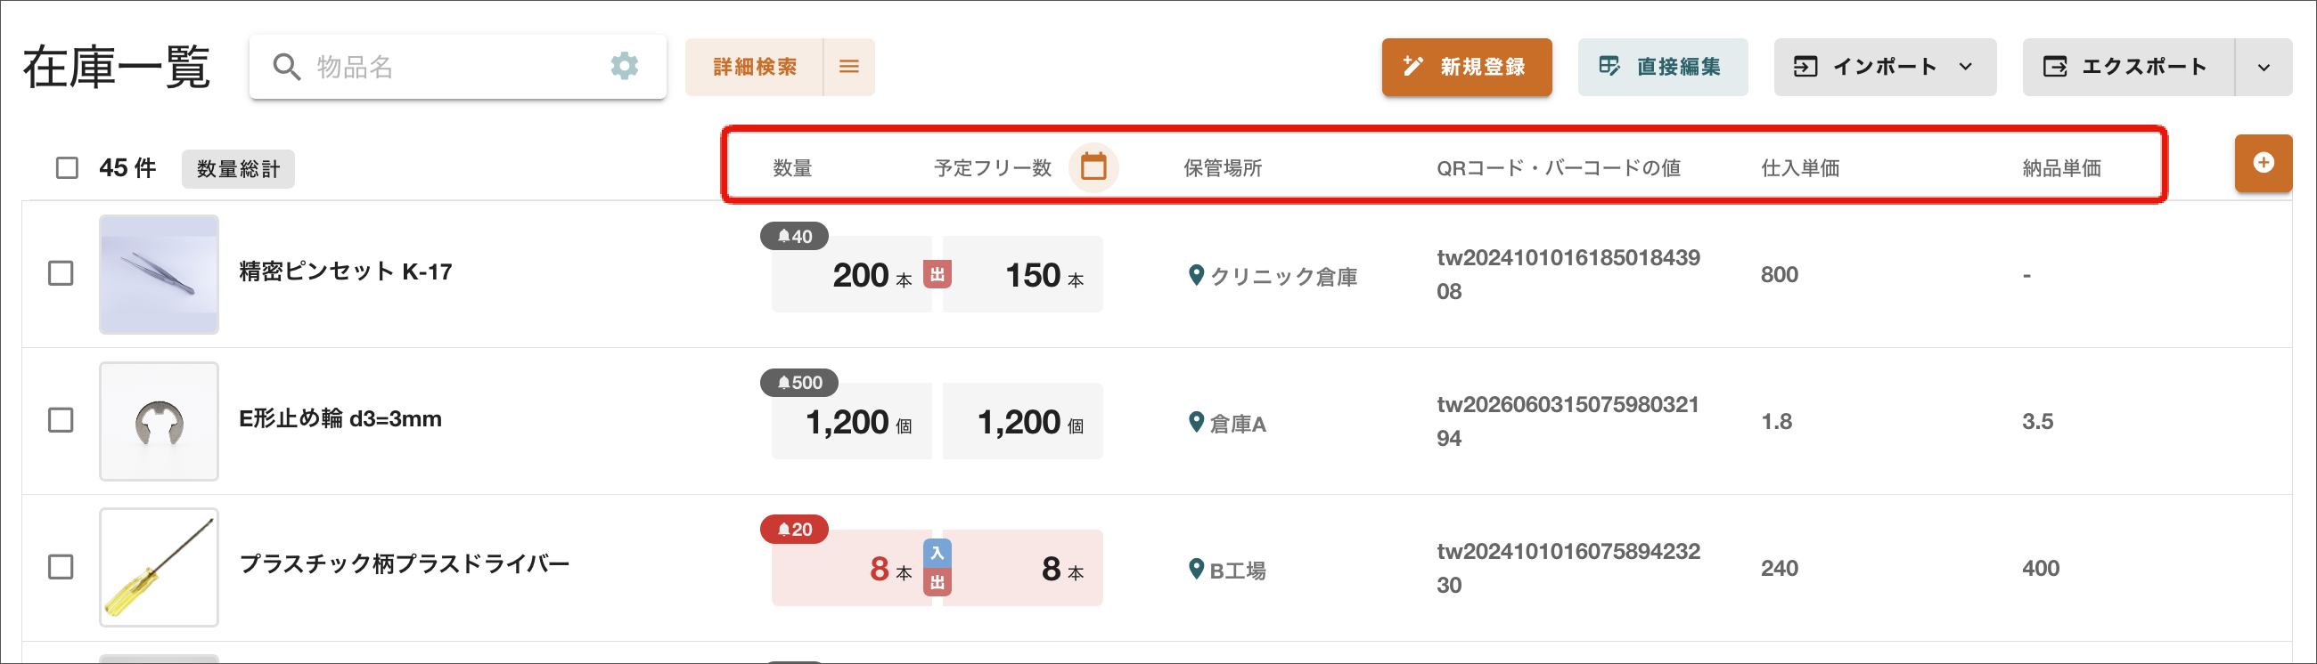Click the 新規登録 button
Image resolution: width=2317 pixels, height=664 pixels.
[1466, 67]
